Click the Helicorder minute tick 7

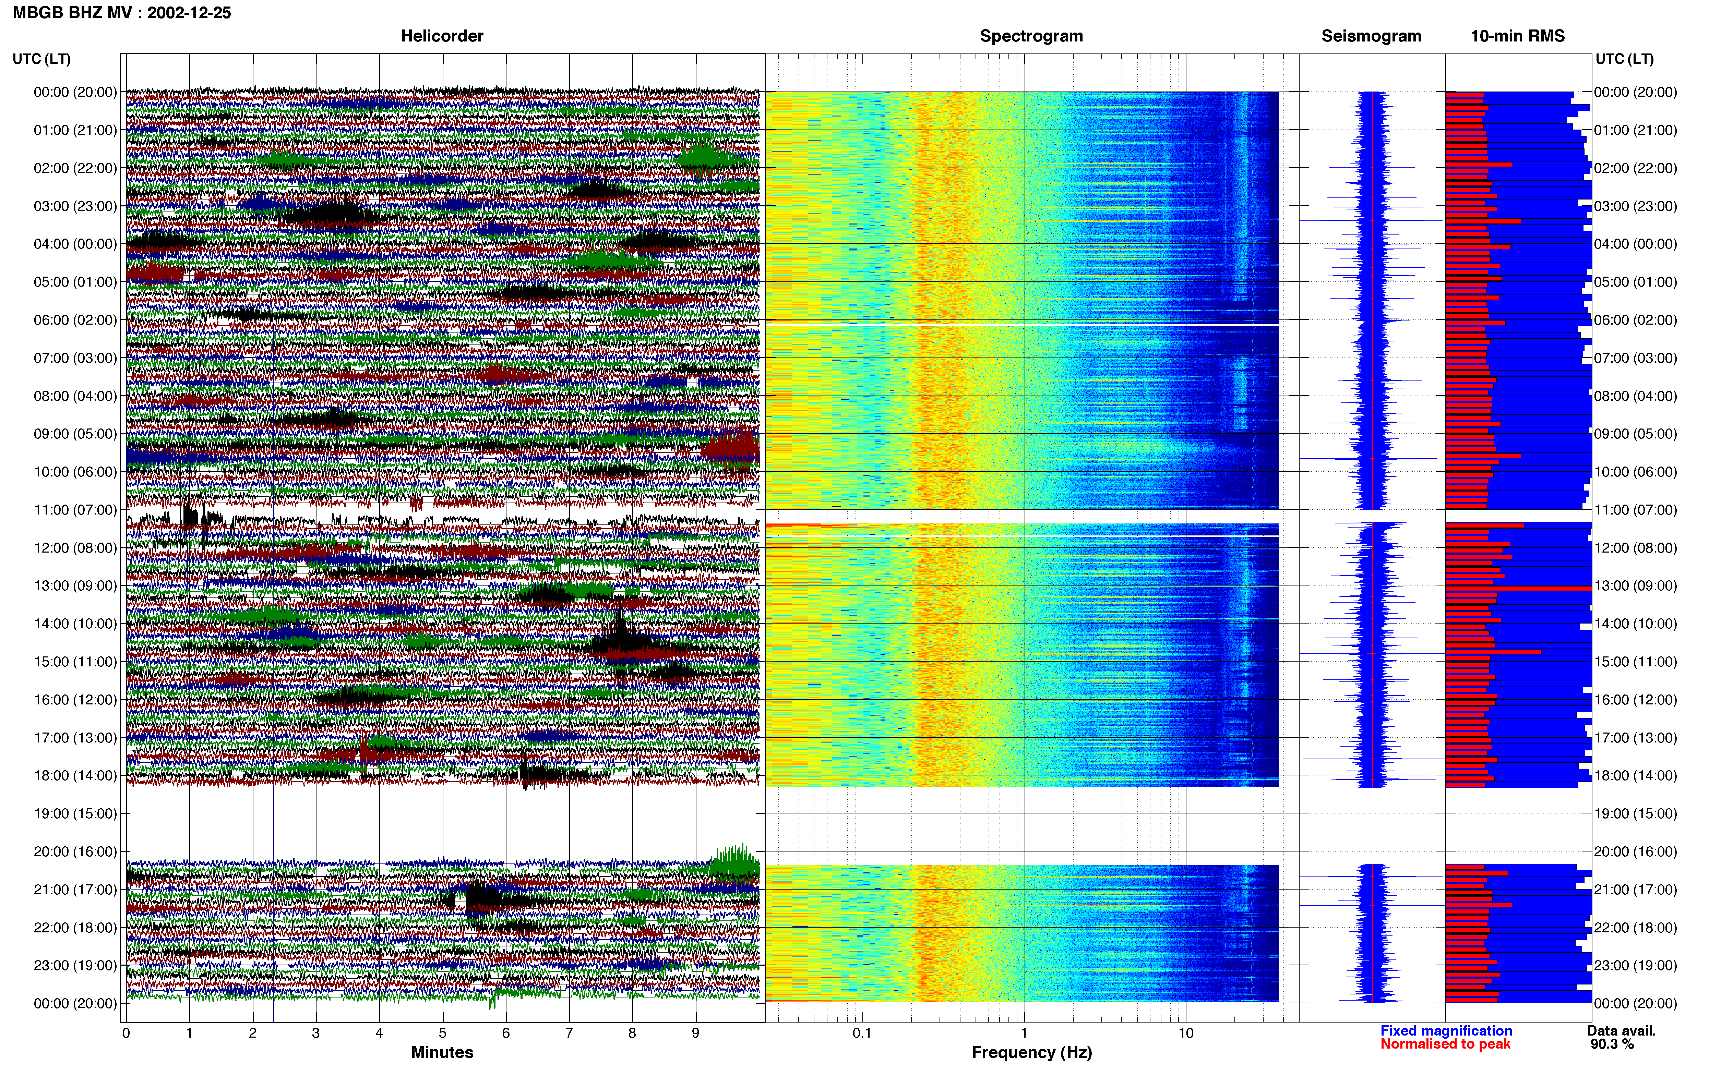570,1033
